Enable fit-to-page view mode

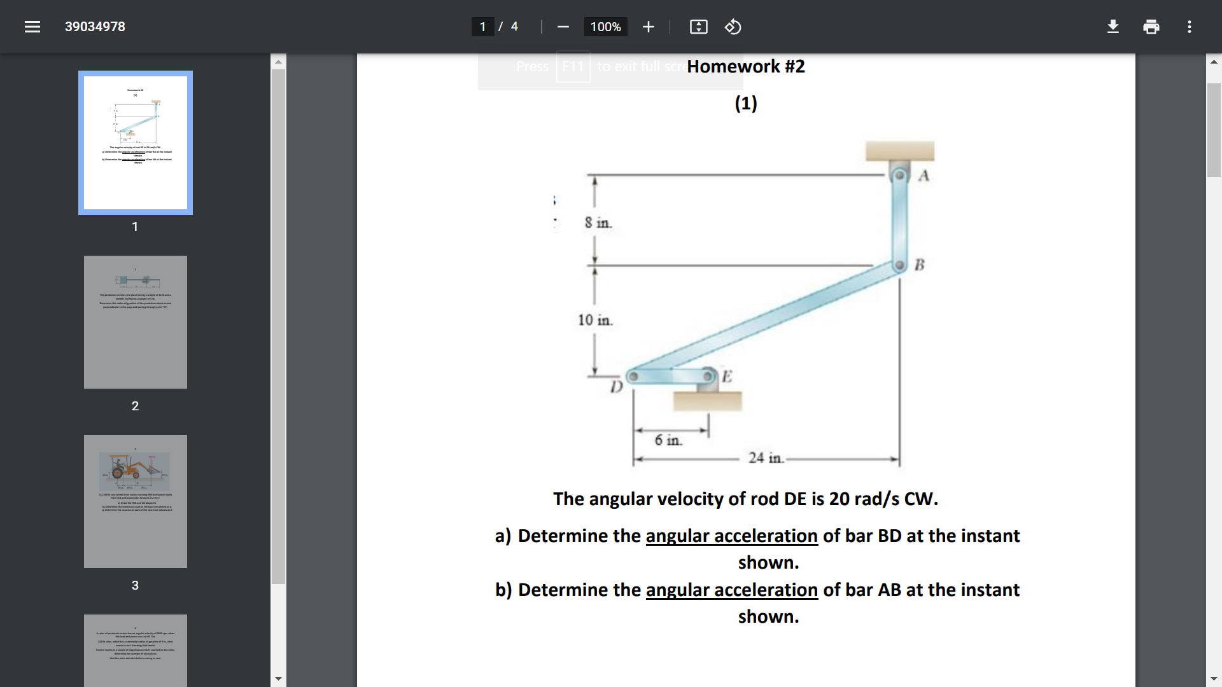tap(698, 27)
